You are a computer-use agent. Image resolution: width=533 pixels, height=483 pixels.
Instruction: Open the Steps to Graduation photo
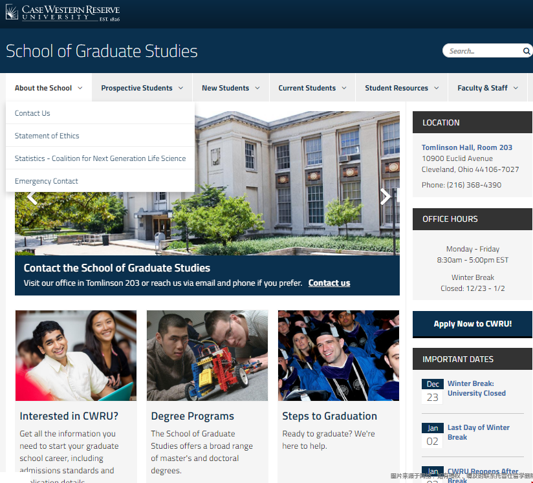(x=338, y=355)
